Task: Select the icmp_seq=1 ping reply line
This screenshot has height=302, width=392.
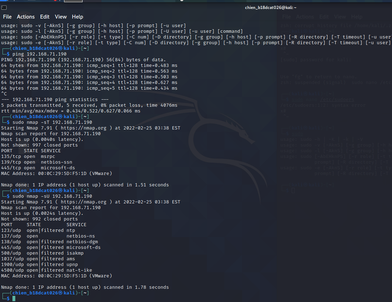Action: coord(89,66)
